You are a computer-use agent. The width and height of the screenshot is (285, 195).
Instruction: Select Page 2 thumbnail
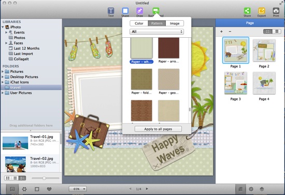[x=264, y=50]
